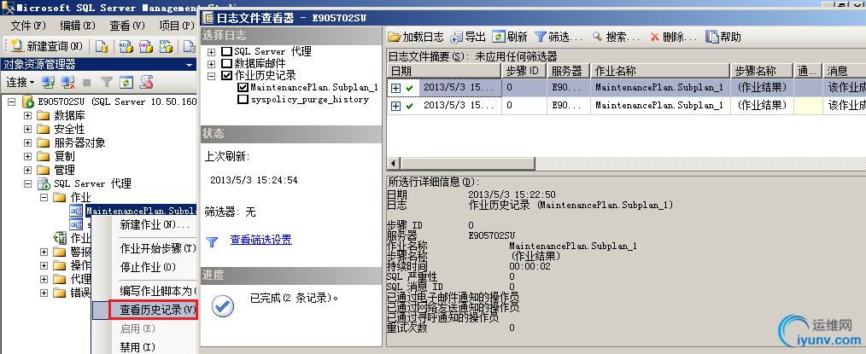Collapse the SQL Server 代理 tree node
Image resolution: width=866 pixels, height=354 pixels.
tap(27, 183)
